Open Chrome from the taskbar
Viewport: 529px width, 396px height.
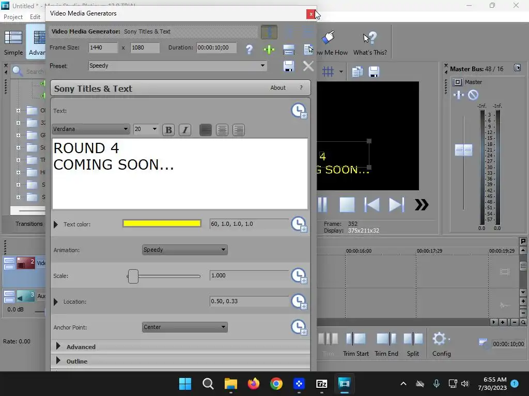[x=276, y=384]
